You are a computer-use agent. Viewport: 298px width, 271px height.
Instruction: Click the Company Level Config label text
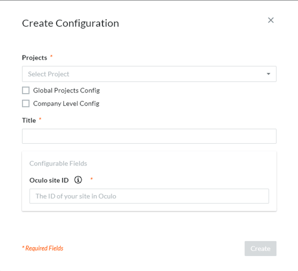66,104
